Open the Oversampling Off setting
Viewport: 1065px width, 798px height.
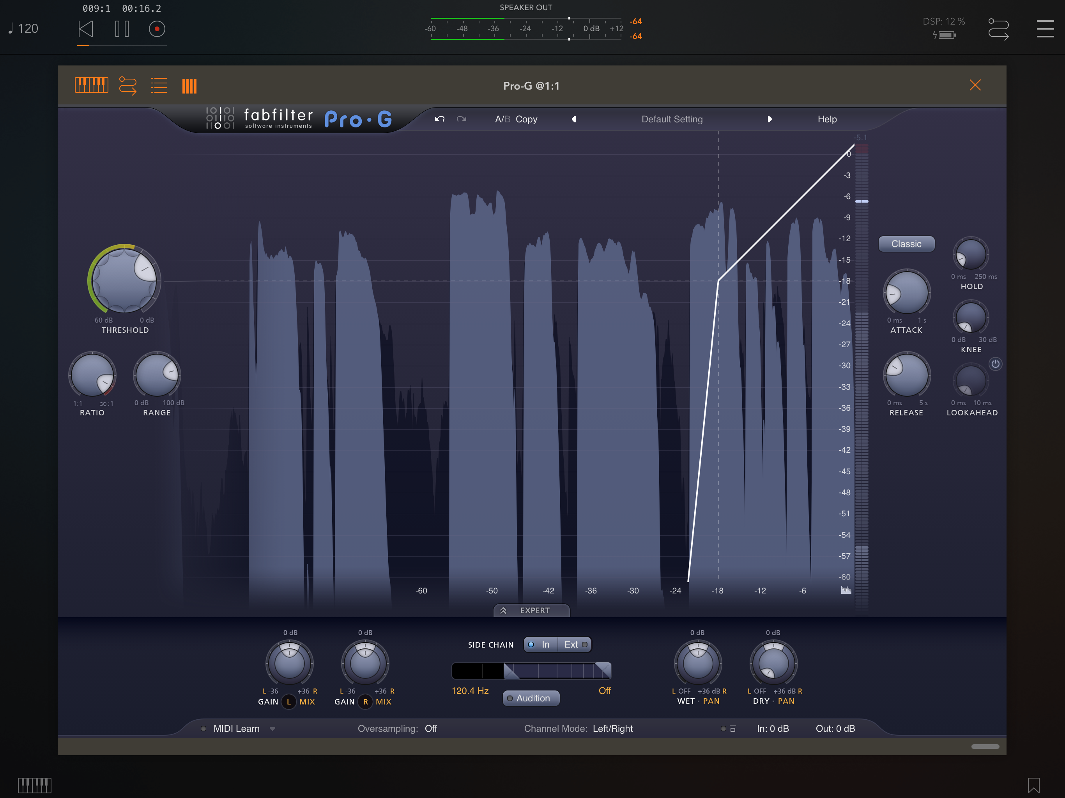(x=430, y=729)
